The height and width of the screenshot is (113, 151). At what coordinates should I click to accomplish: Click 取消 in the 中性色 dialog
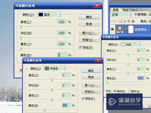(x=91, y=77)
